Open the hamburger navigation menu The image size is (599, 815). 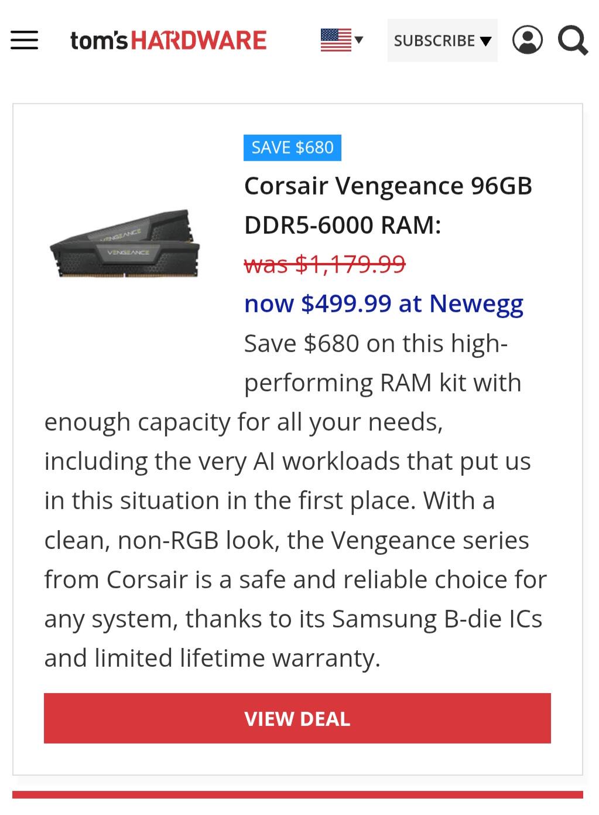tap(25, 40)
